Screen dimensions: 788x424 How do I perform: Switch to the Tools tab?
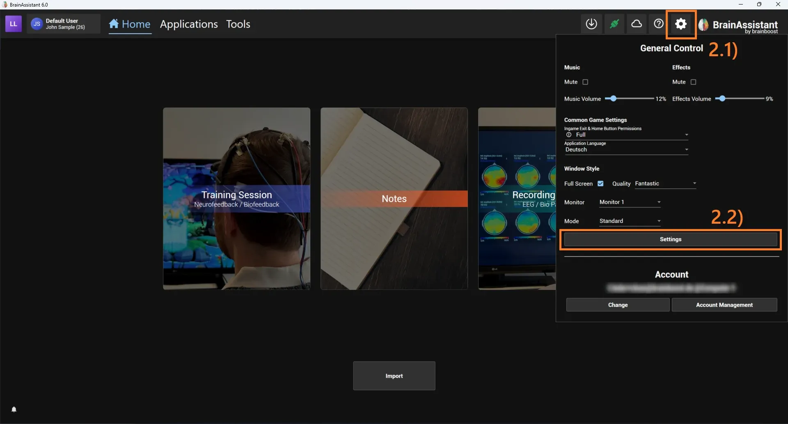tap(238, 24)
